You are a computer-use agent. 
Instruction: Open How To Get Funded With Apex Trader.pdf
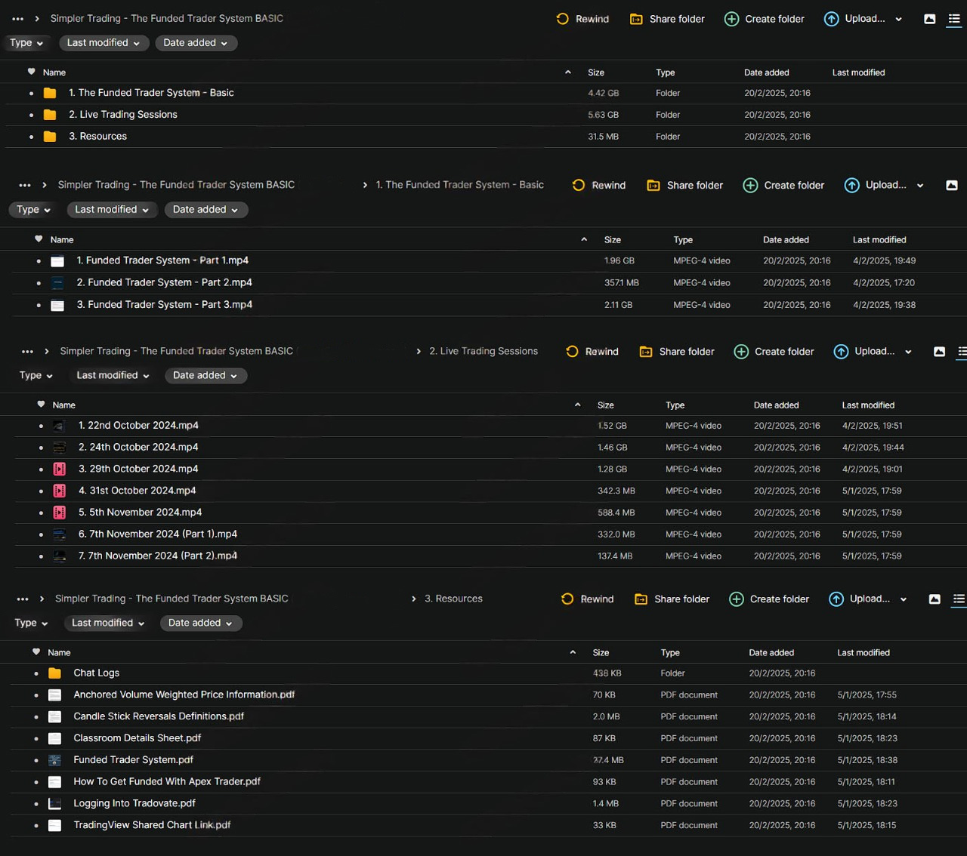coord(167,782)
